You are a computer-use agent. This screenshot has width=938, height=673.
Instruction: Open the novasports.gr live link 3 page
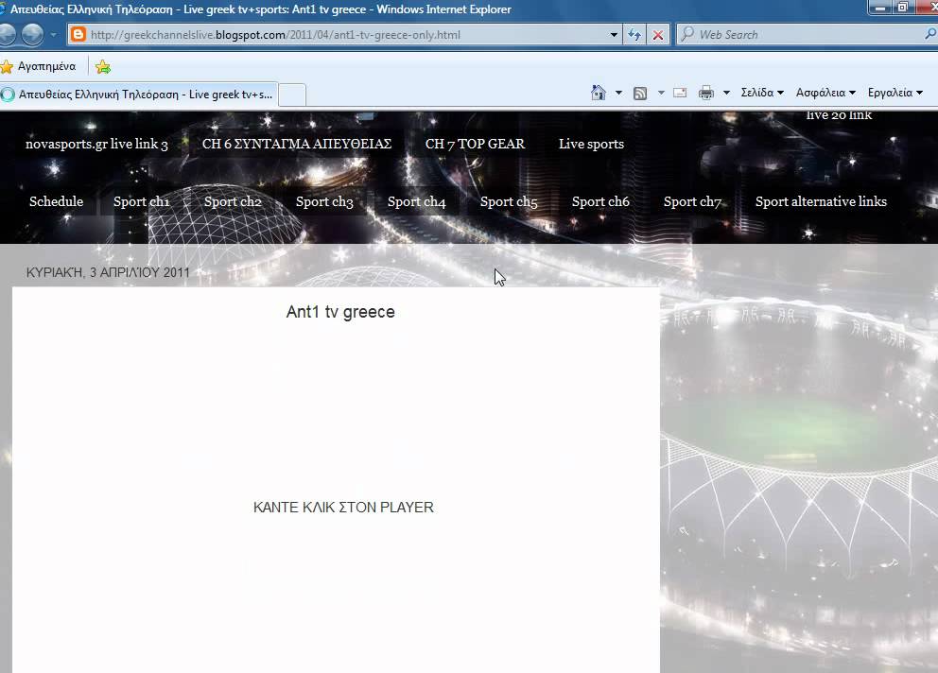(x=96, y=145)
